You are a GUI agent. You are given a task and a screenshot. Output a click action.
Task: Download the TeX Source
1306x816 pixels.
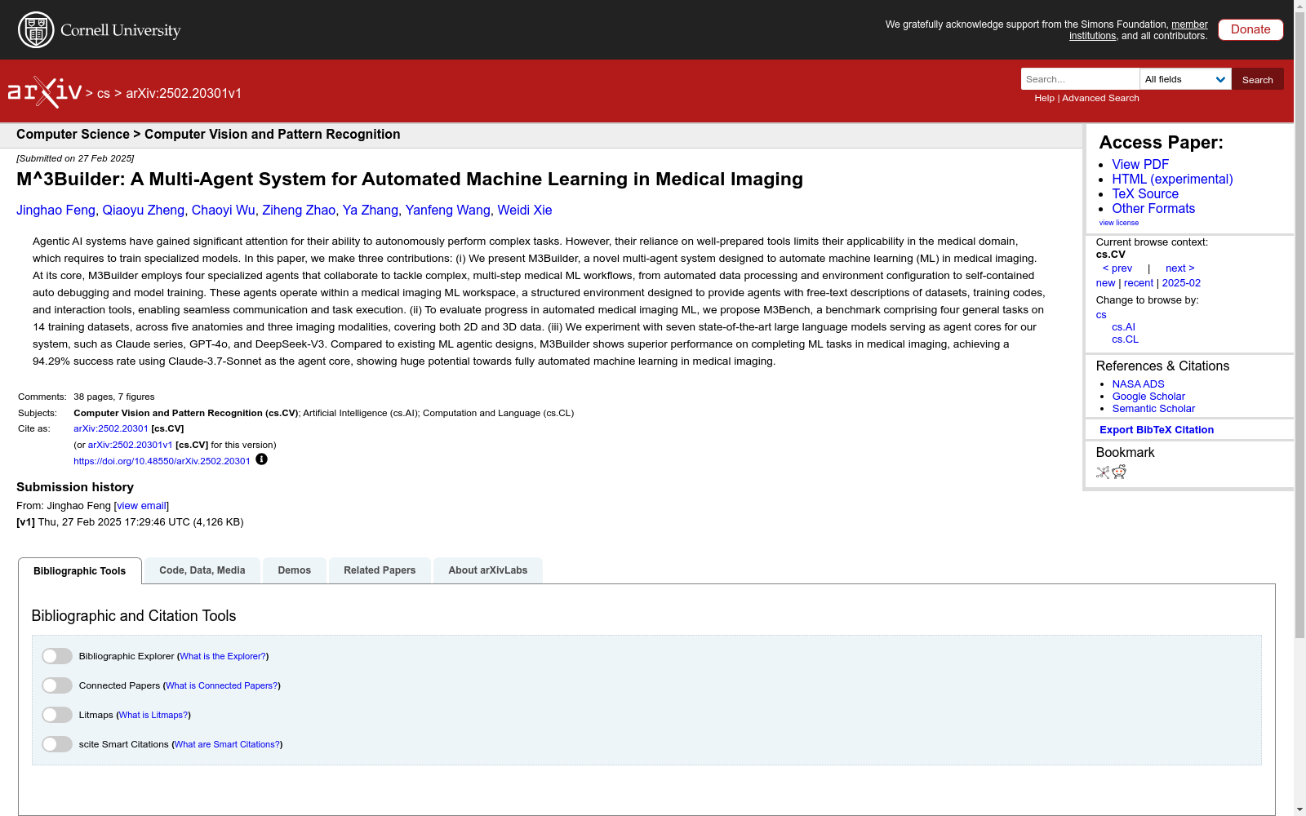tap(1145, 194)
